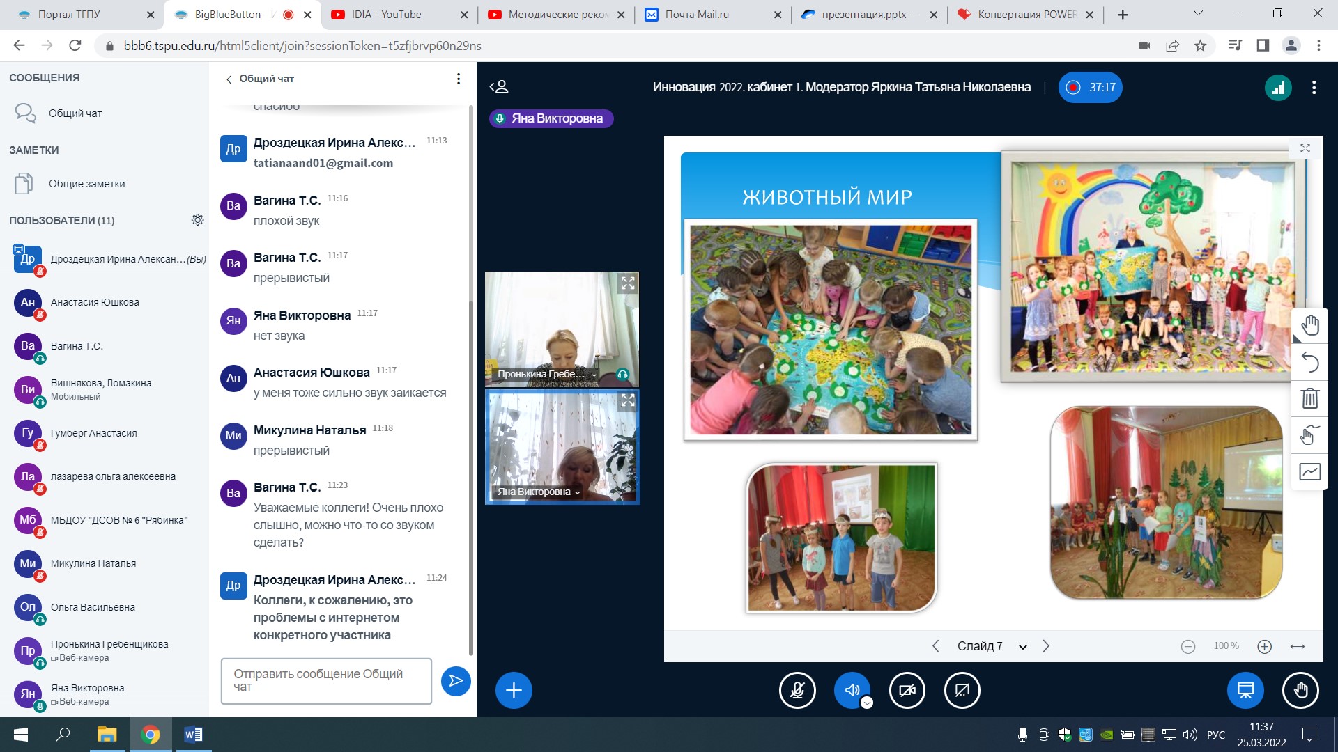Open Word from the taskbar
The height and width of the screenshot is (752, 1338).
(193, 735)
